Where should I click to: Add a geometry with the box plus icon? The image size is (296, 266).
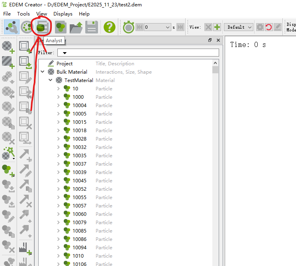tap(25, 47)
